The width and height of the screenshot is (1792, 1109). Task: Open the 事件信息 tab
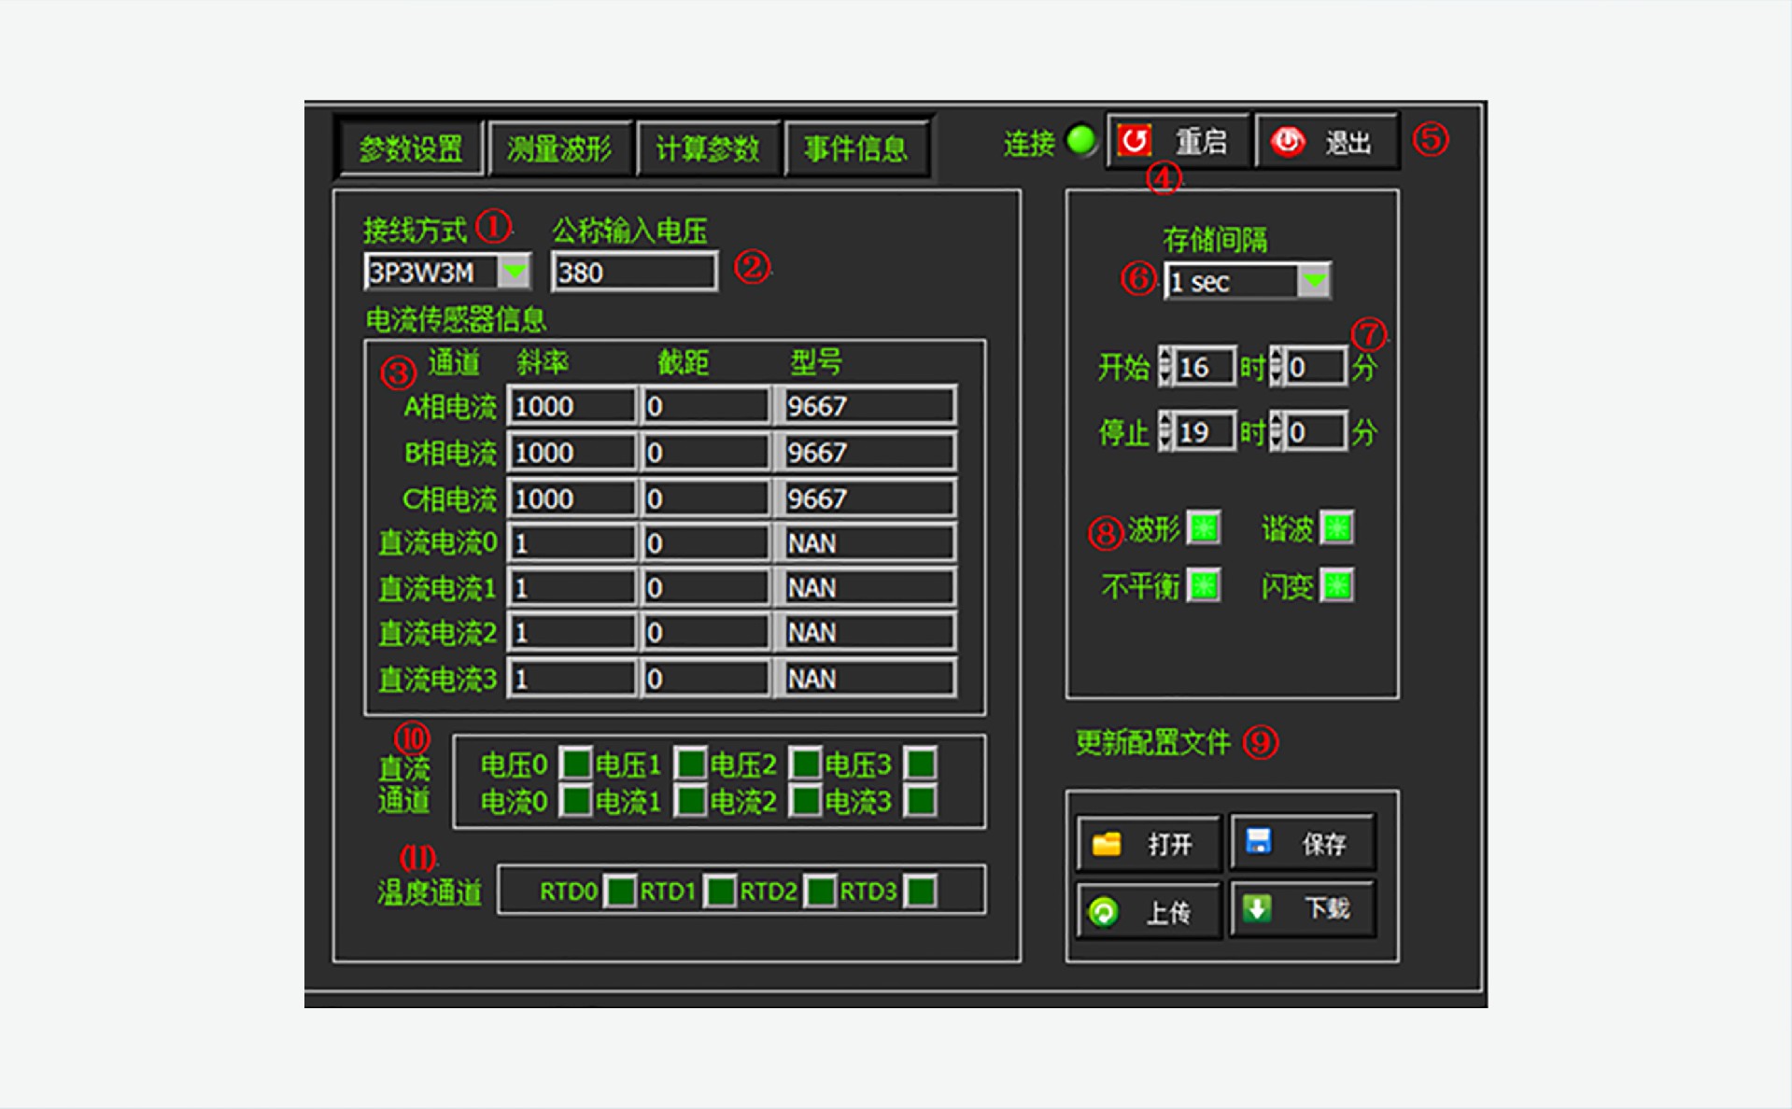click(855, 147)
